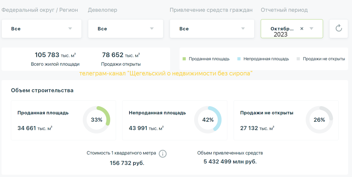Click the 33% green donut chart
352x177 pixels.
click(97, 120)
